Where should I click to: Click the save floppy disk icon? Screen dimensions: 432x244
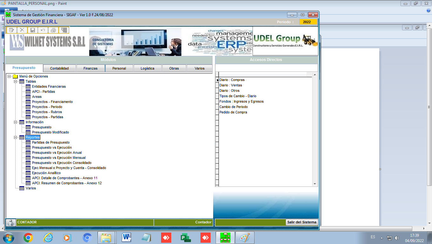[32, 30]
